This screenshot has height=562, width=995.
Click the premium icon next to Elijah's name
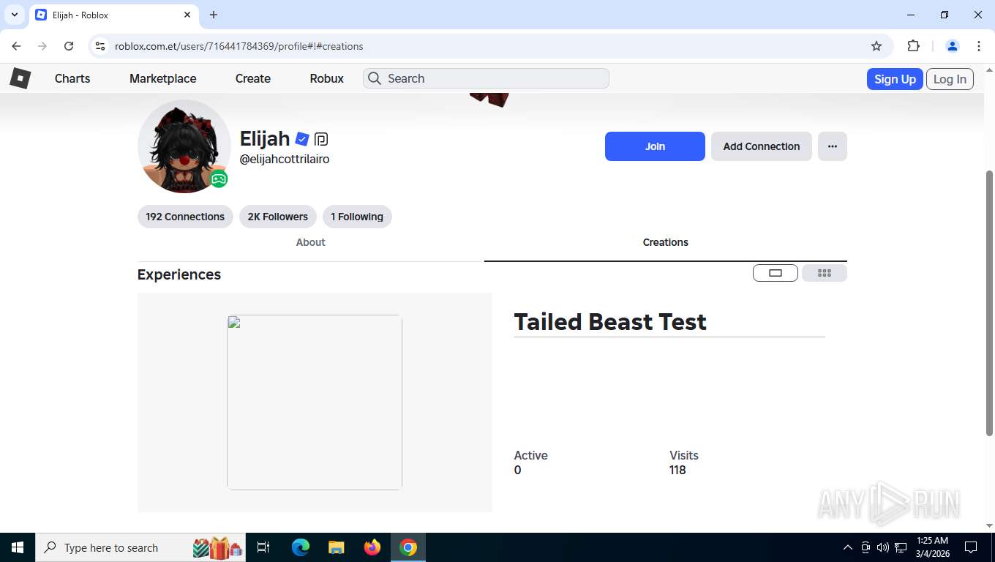click(320, 139)
